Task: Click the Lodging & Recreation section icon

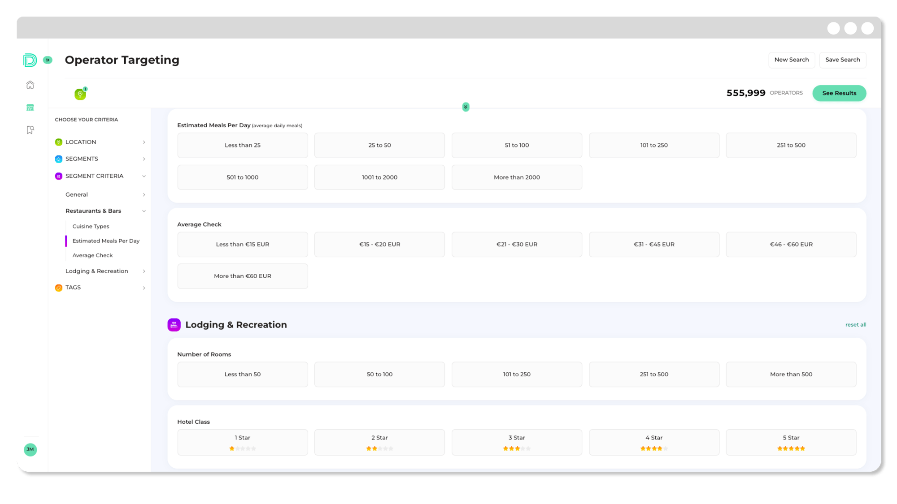Action: coord(174,324)
